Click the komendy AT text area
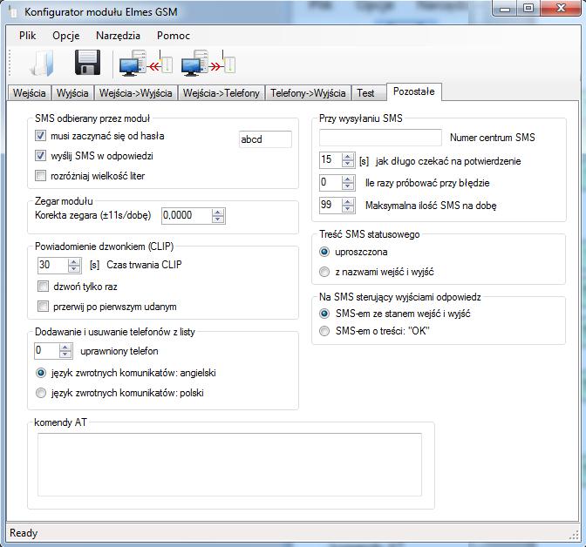The height and width of the screenshot is (547, 586). click(x=229, y=465)
